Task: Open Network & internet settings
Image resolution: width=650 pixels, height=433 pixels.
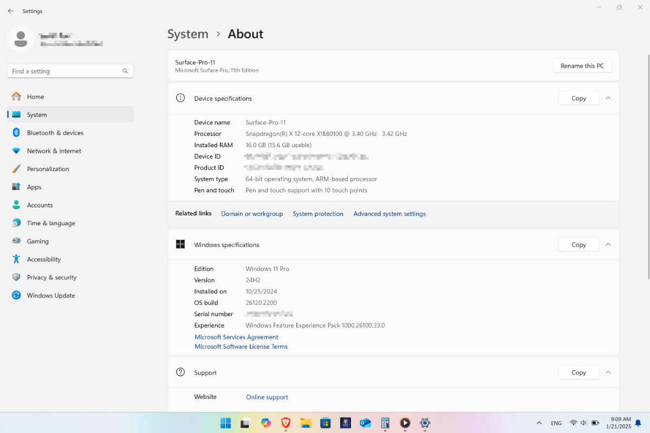Action: tap(54, 151)
